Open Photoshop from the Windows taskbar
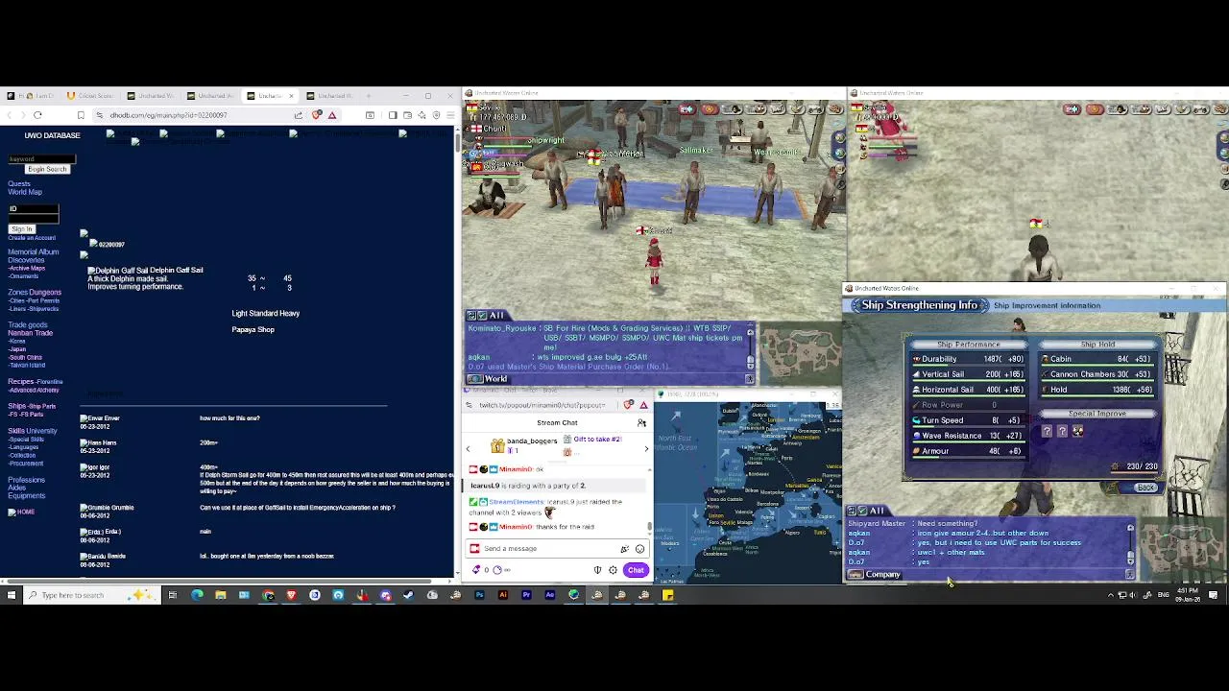The image size is (1229, 691). [x=479, y=595]
